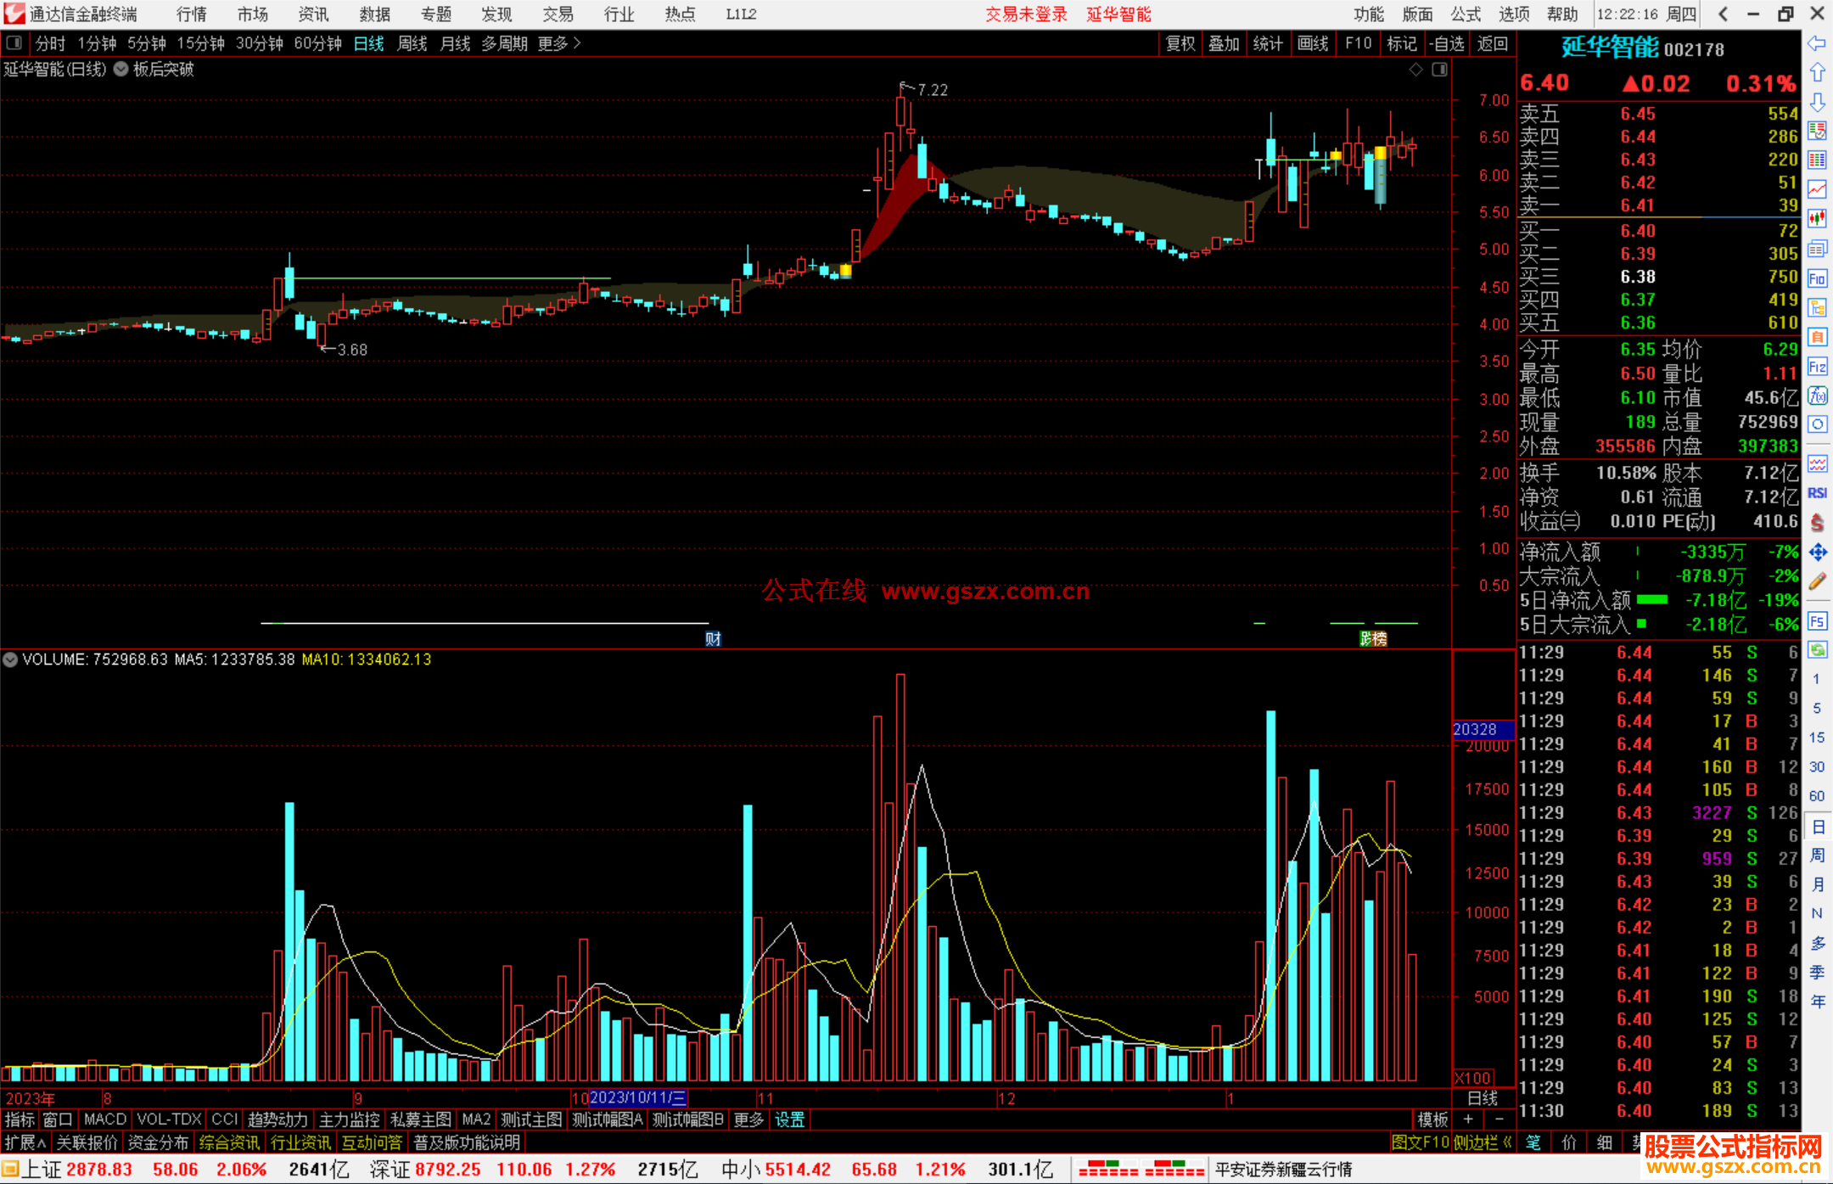Click the blue left arrow back icon
The image size is (1833, 1184).
click(1817, 43)
